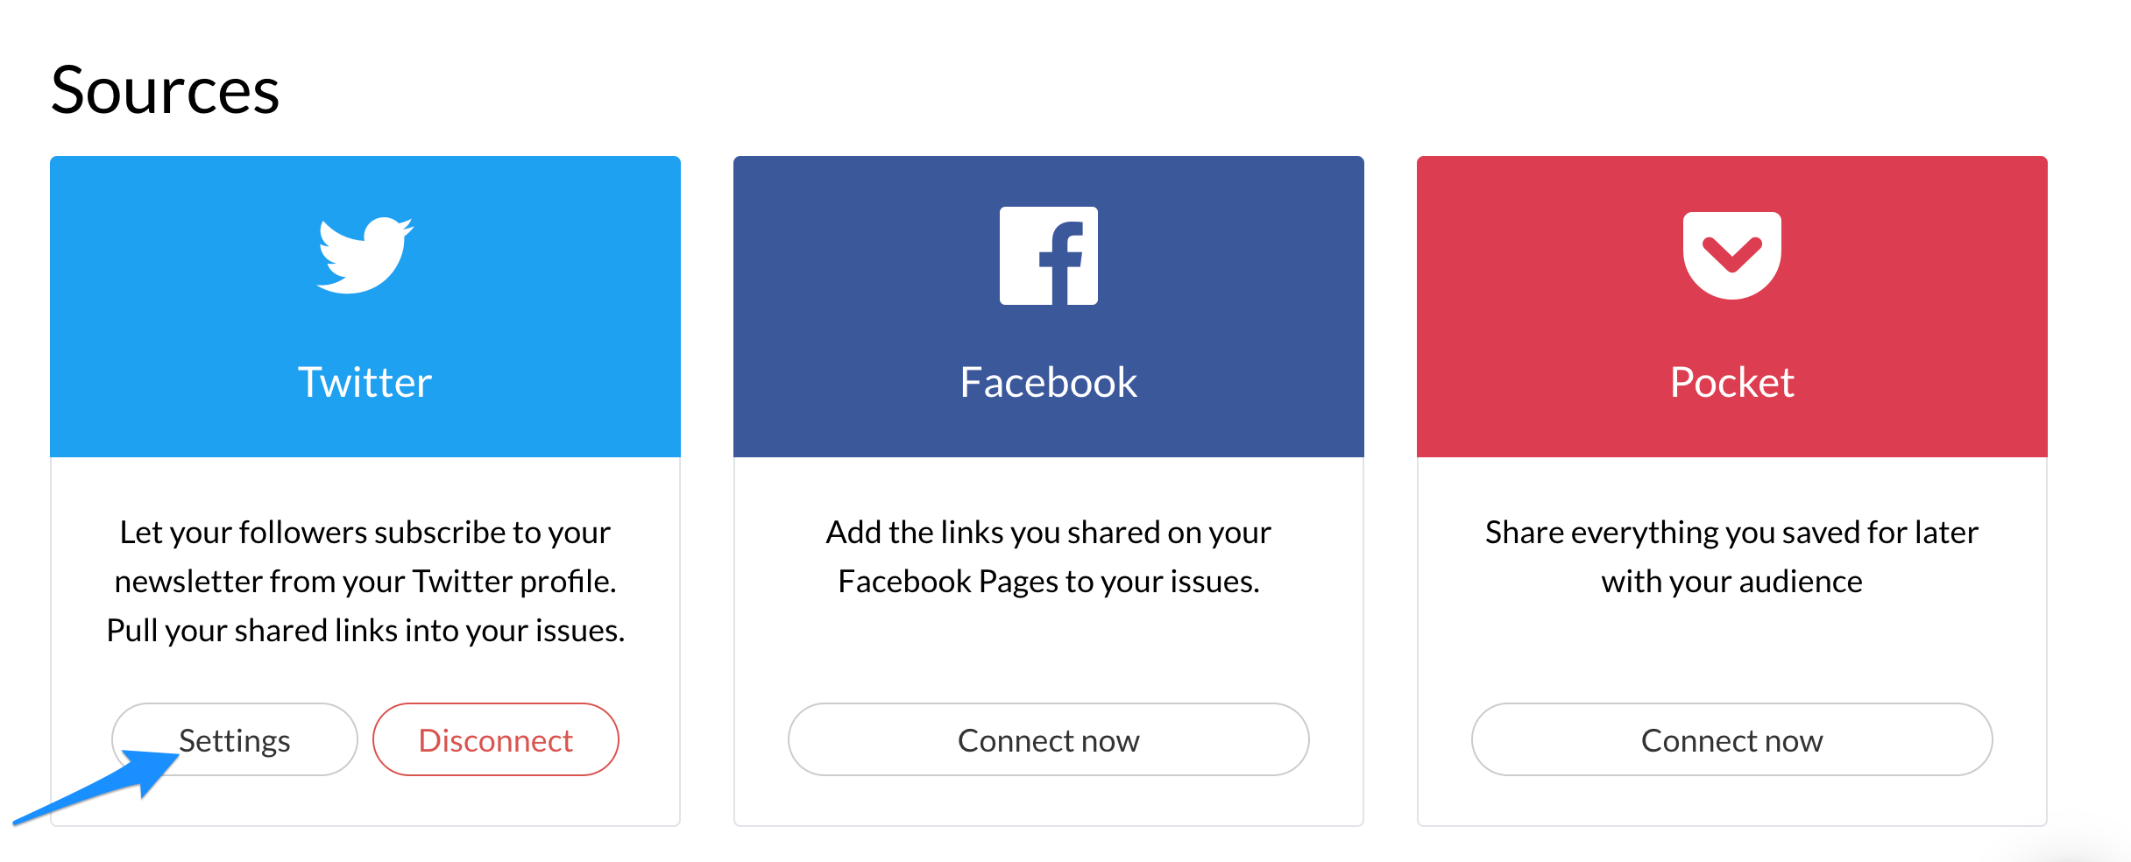Screen dimensions: 2131x862
Task: Select the Twitter card title text
Action: coord(365,382)
